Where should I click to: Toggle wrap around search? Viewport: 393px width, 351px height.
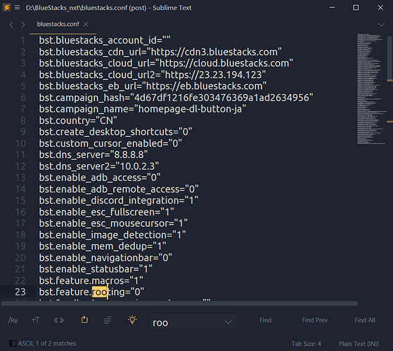pyautogui.click(x=84, y=319)
